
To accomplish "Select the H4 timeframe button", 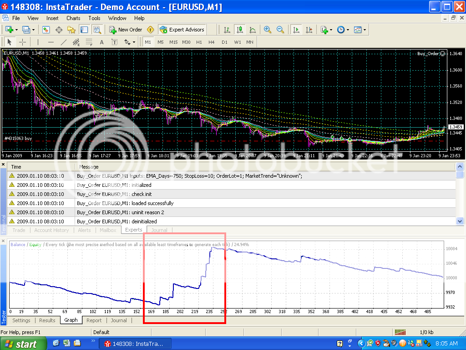I will [212, 42].
